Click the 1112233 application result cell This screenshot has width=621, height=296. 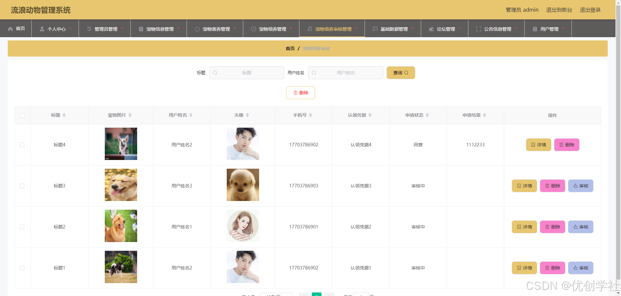point(475,145)
